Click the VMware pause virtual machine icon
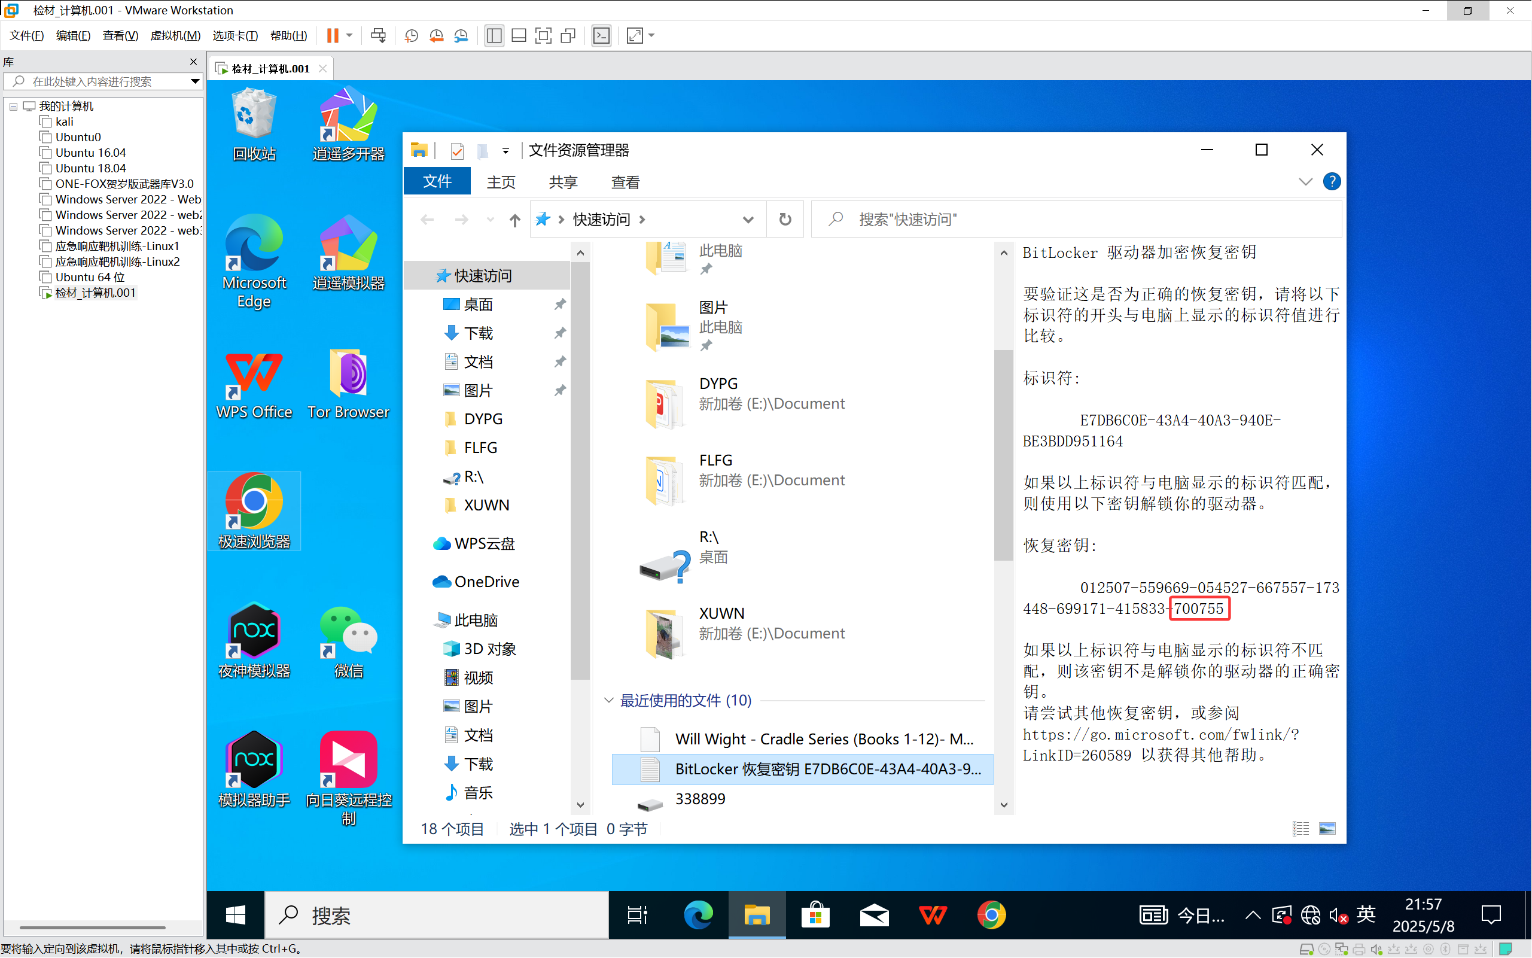Image resolution: width=1532 pixels, height=958 pixels. 333,35
